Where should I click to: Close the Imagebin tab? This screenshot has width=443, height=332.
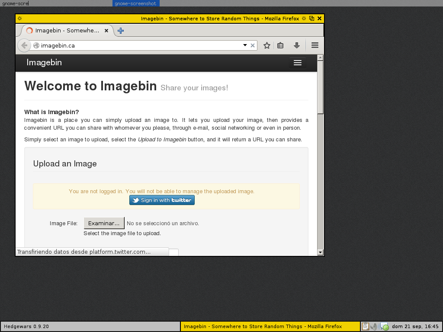[106, 31]
